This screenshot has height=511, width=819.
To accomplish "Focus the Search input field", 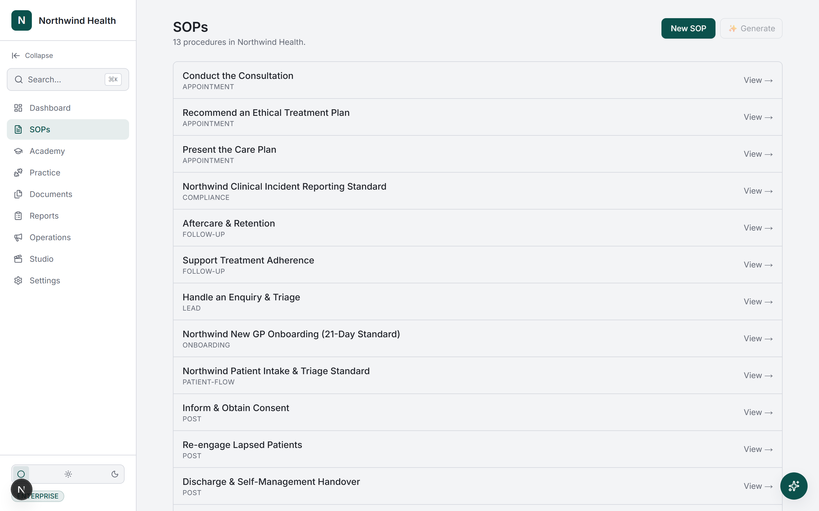I will (68, 79).
